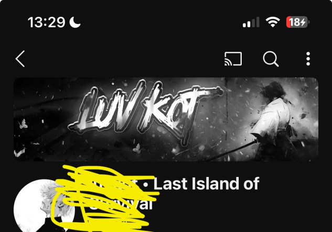Tap the 13:29 clock in status bar
This screenshot has width=332, height=232.
click(x=46, y=22)
